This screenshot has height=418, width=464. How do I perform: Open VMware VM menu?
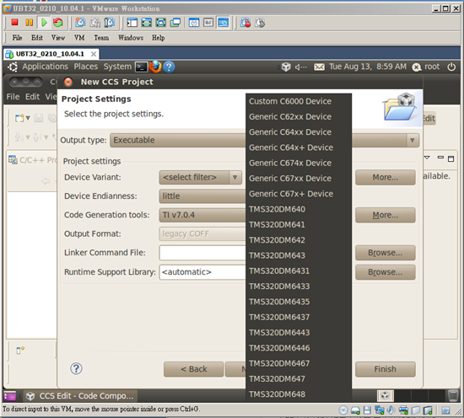(79, 38)
